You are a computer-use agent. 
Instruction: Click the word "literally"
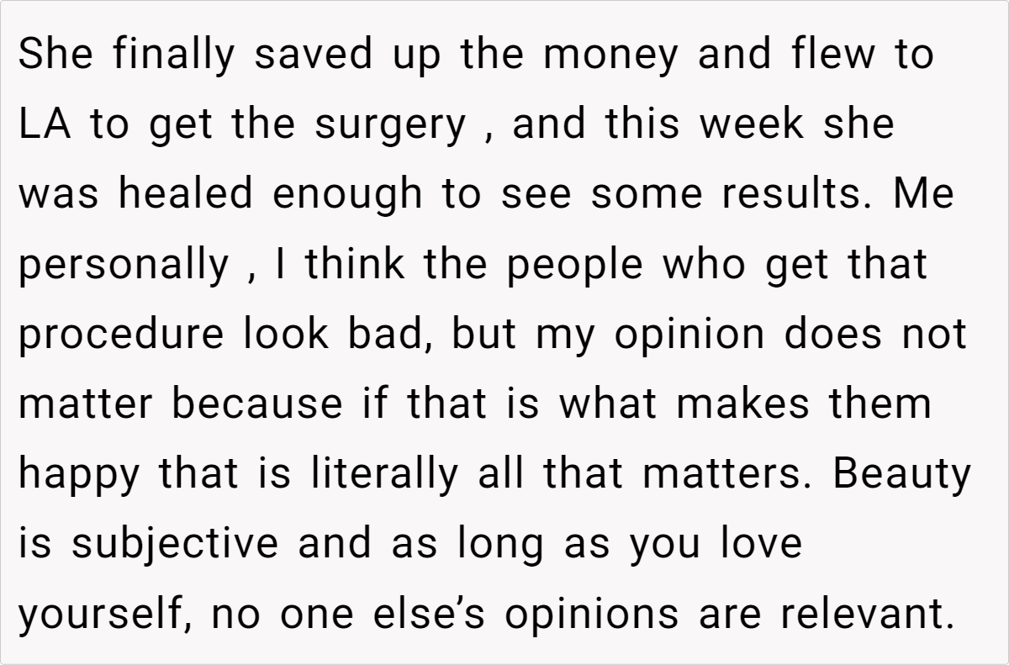tap(385, 475)
